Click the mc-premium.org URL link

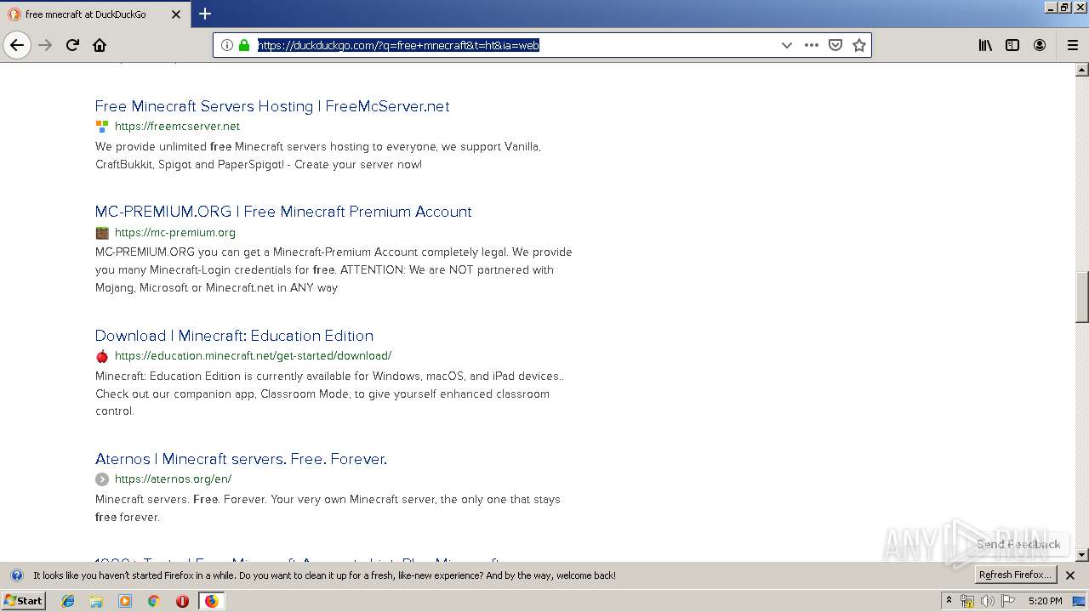click(x=175, y=233)
